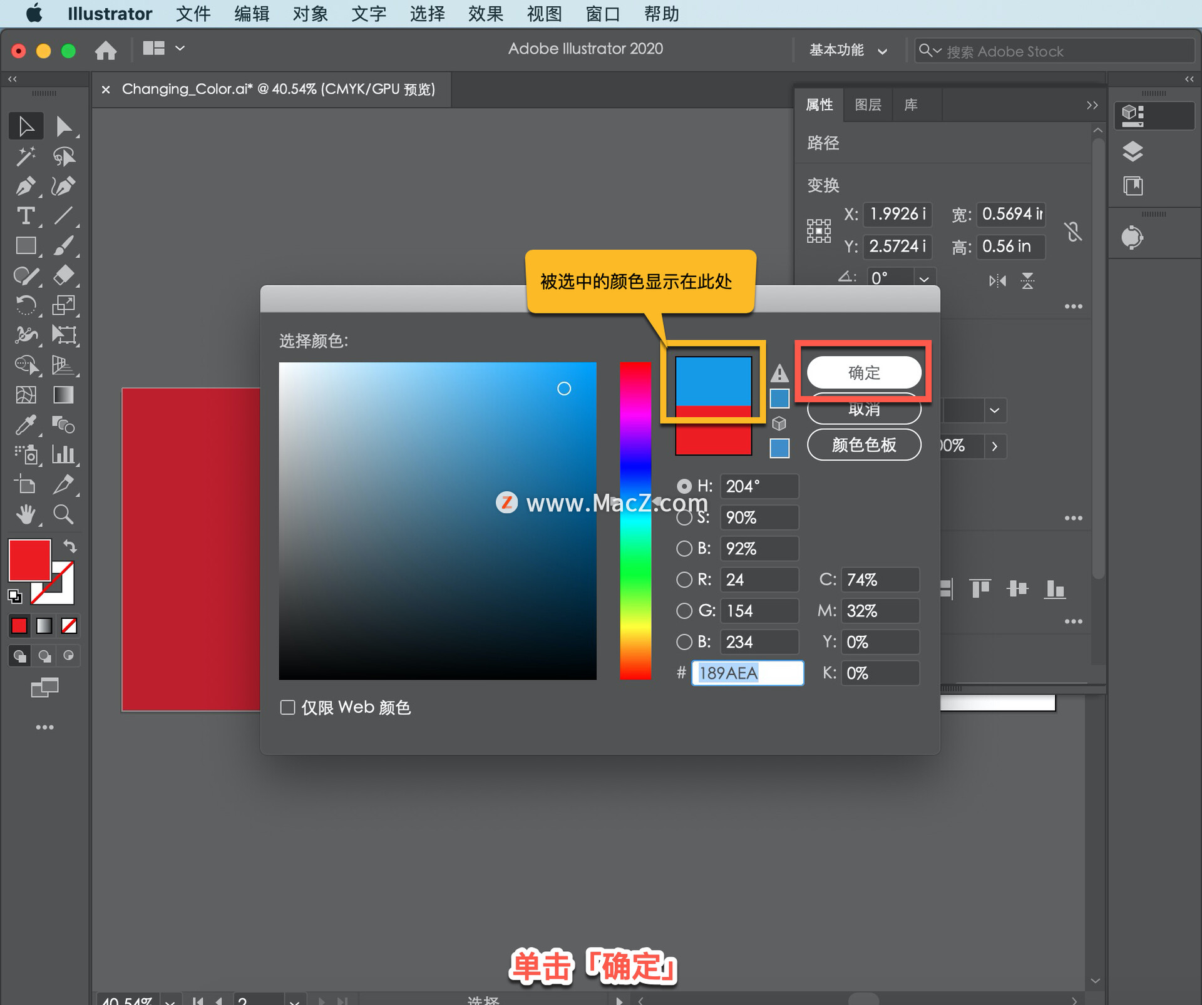The width and height of the screenshot is (1202, 1005).
Task: Click the hex color value field
Action: click(747, 673)
